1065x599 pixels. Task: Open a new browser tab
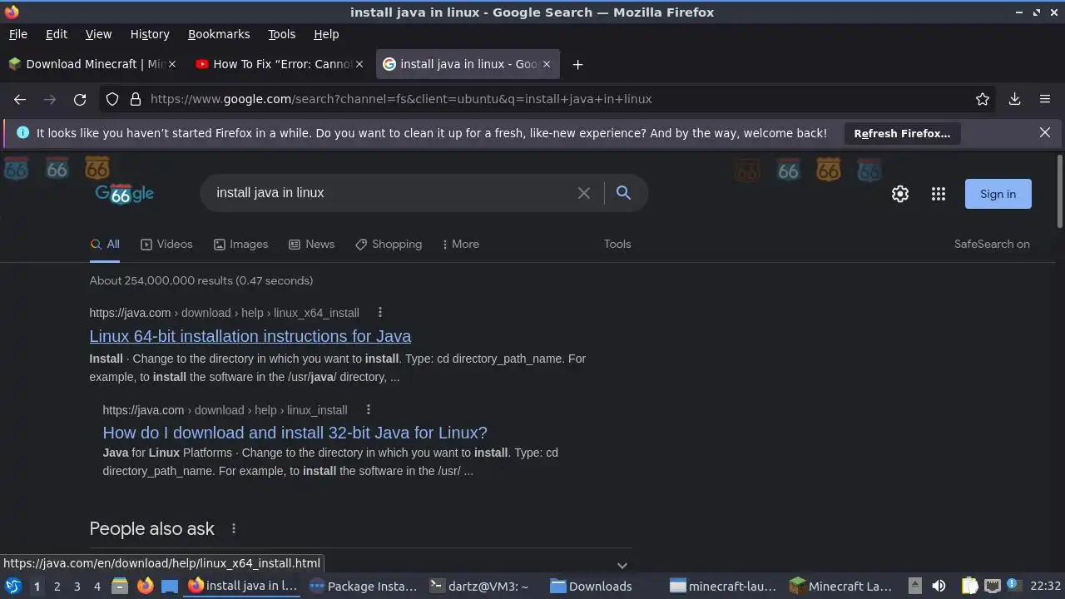point(577,64)
